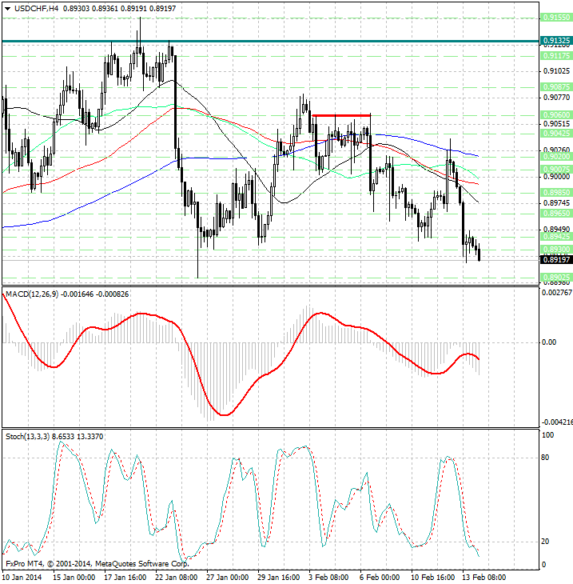
Task: Select the 0.89650 green level label
Action: click(x=556, y=214)
